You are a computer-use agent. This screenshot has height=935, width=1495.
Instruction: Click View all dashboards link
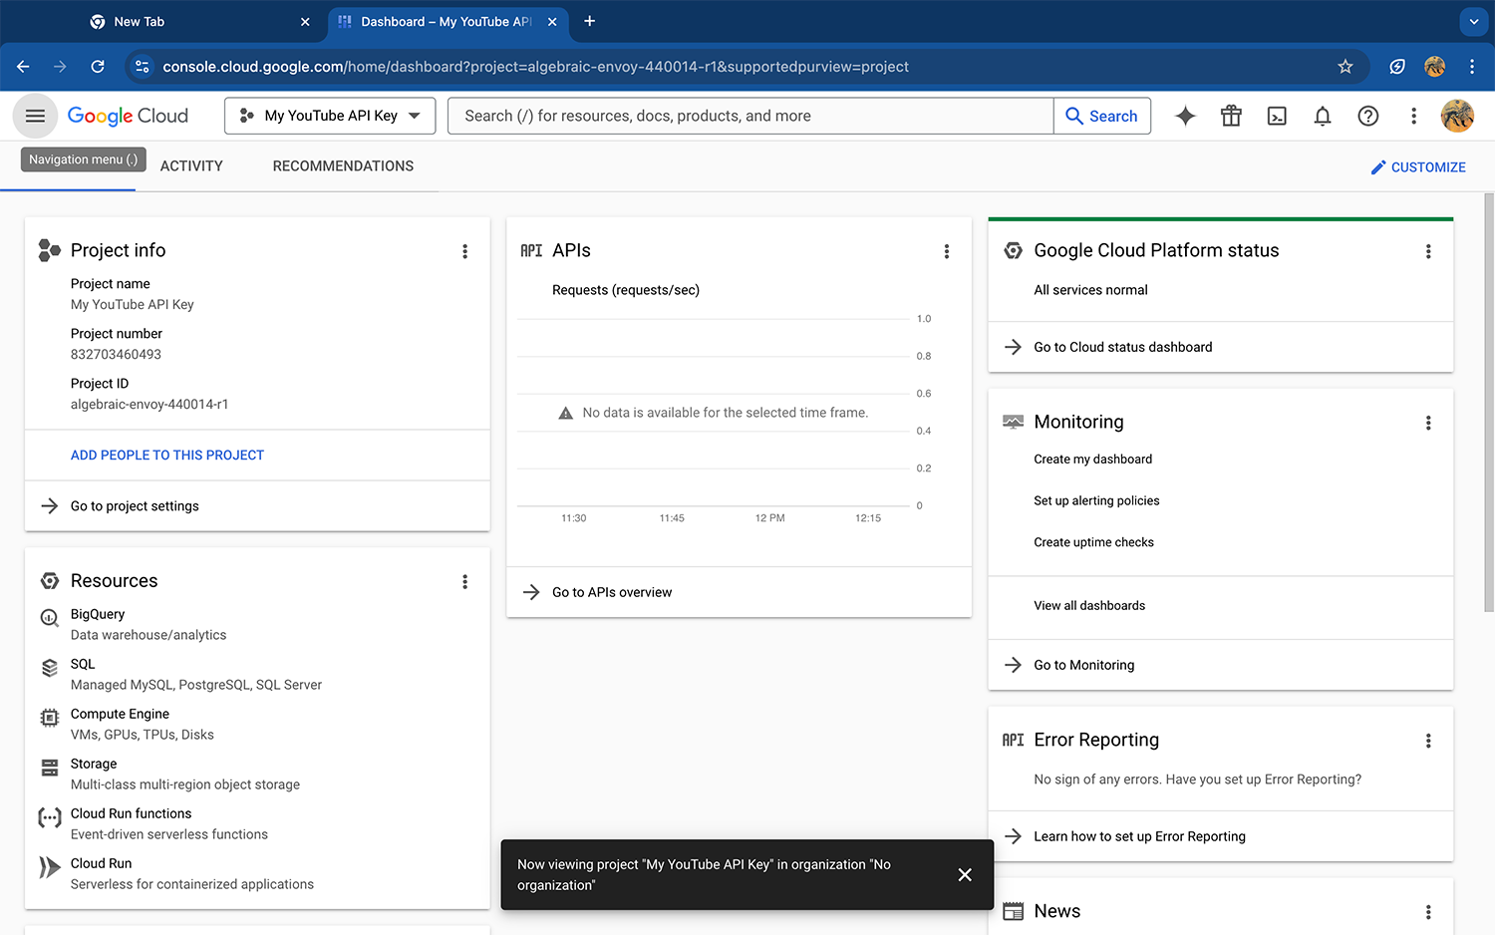tap(1089, 606)
